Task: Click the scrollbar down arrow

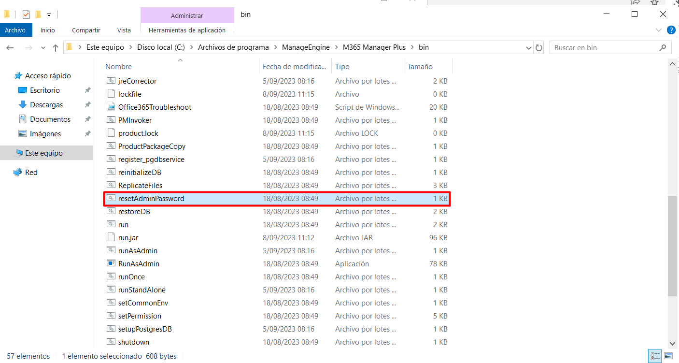Action: click(672, 344)
